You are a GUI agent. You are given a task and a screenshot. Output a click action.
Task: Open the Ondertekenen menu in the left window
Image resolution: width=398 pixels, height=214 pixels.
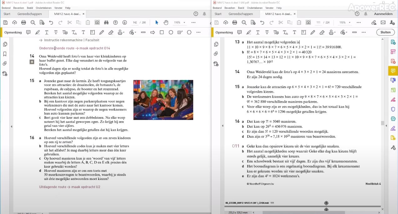(44, 8)
